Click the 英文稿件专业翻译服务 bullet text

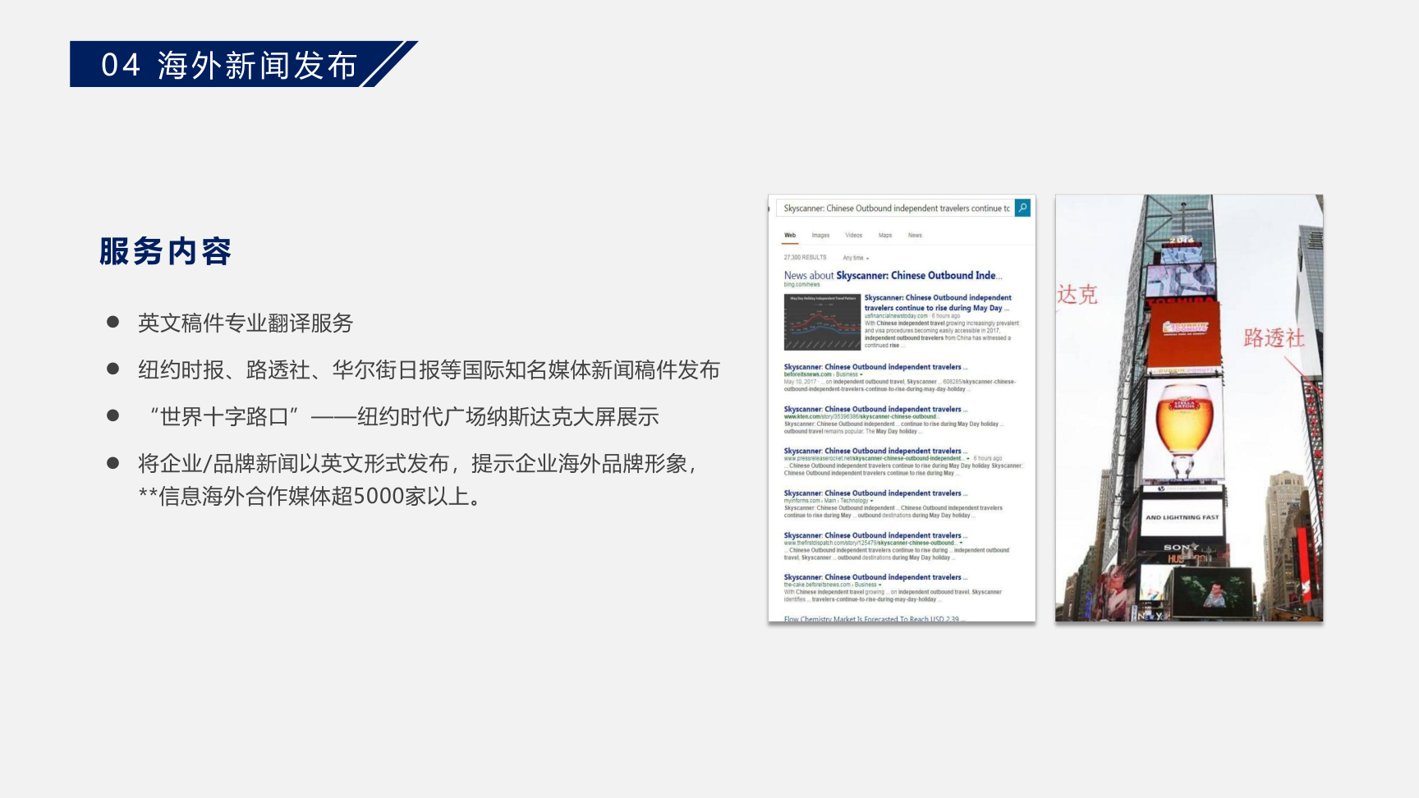point(246,323)
